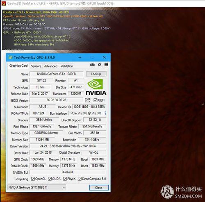205x202 pixels.
Task: Open the GTX 1080 Ti GPU selector dropdown
Action: (x=36, y=187)
